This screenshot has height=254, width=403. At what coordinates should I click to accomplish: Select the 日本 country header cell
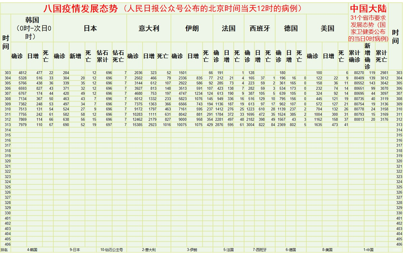(90, 28)
